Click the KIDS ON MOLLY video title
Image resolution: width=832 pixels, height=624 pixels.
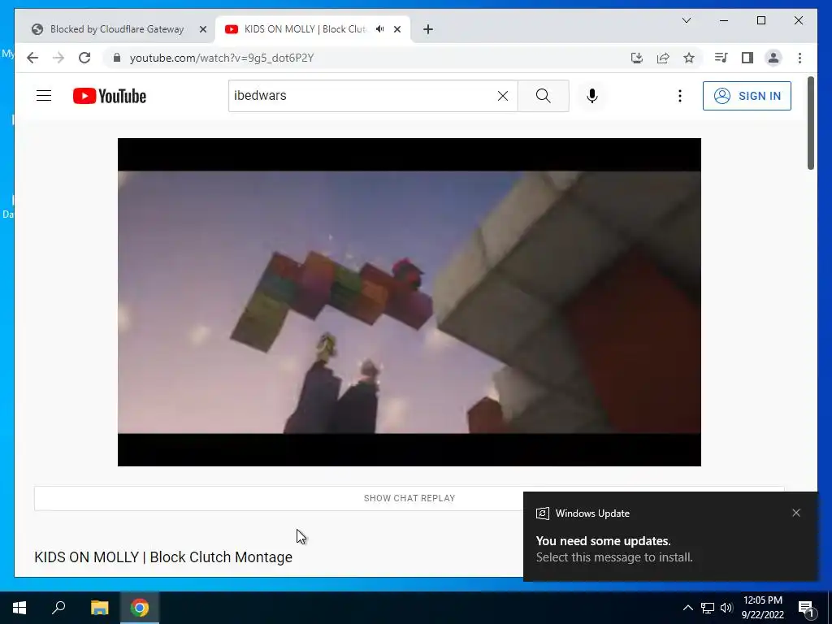point(163,557)
